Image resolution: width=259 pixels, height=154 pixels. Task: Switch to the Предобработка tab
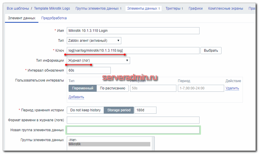point(54,18)
